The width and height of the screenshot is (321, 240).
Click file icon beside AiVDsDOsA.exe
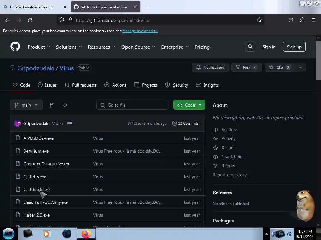(18, 138)
